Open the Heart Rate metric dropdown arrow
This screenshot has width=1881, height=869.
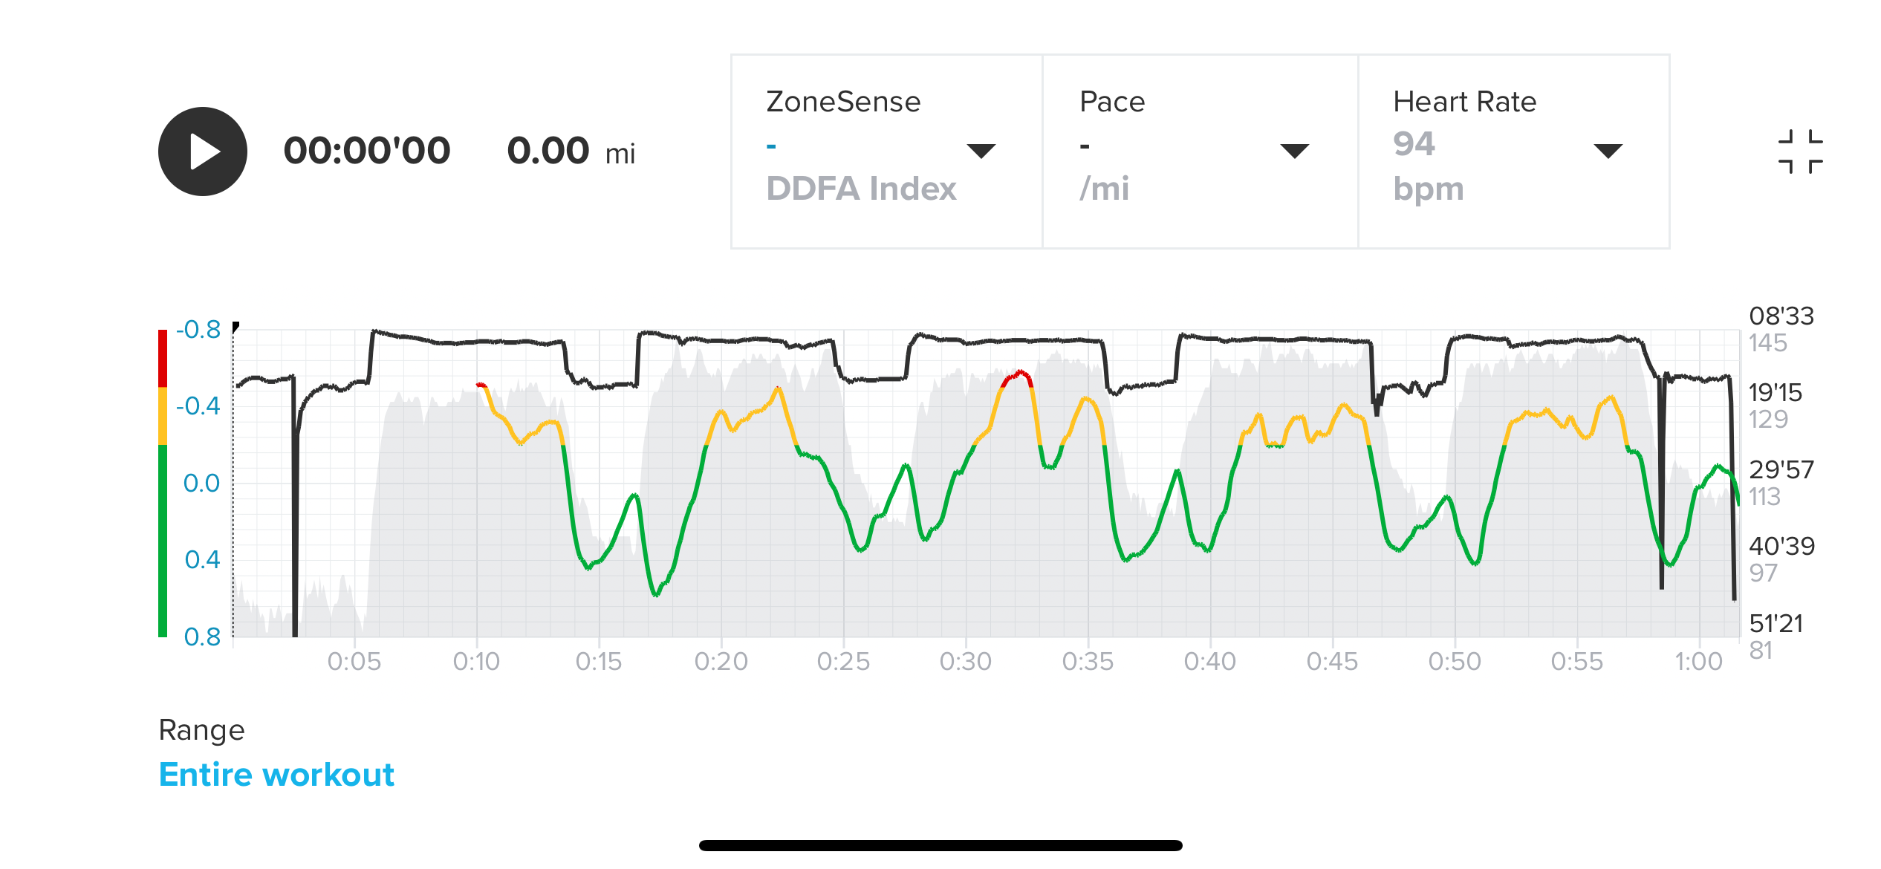[1608, 151]
